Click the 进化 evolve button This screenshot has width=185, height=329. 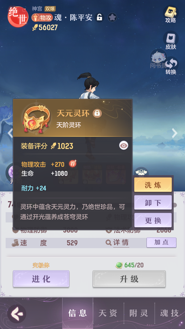(41, 279)
